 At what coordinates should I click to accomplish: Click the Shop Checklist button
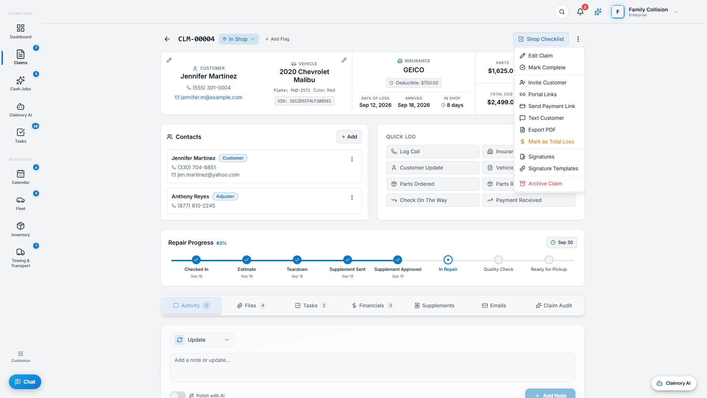coord(541,39)
